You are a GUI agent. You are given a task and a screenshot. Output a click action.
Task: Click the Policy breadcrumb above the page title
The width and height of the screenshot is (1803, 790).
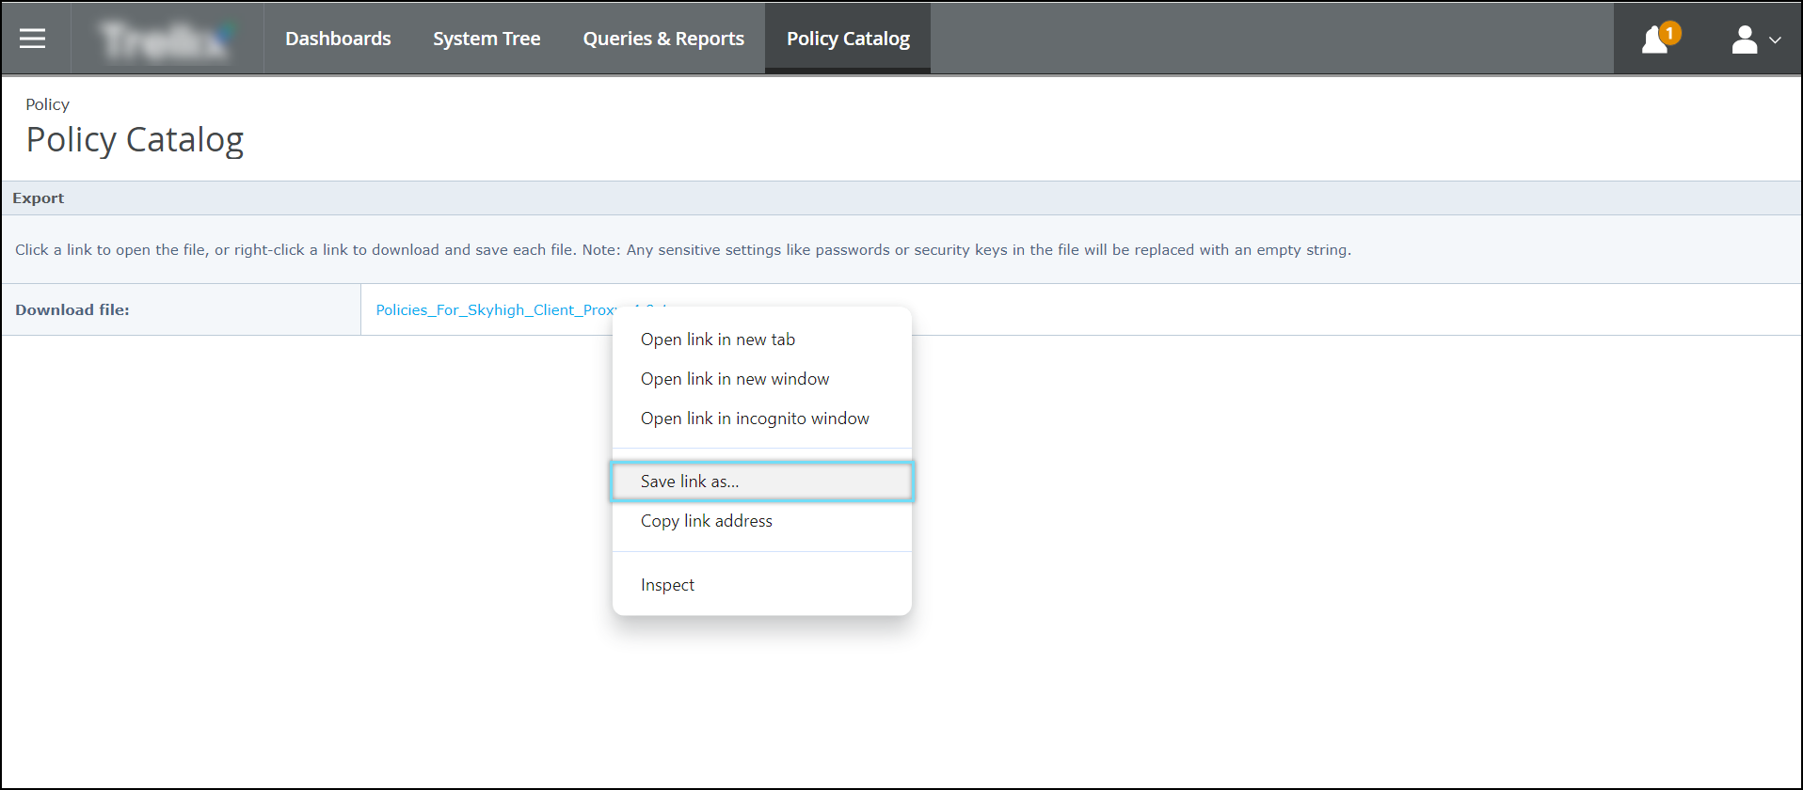click(47, 104)
